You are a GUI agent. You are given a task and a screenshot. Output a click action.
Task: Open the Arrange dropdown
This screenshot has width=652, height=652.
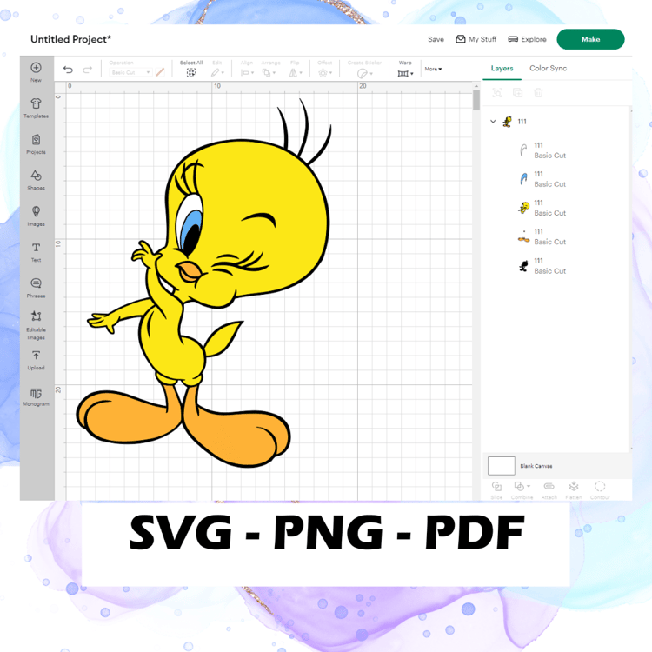click(x=269, y=73)
